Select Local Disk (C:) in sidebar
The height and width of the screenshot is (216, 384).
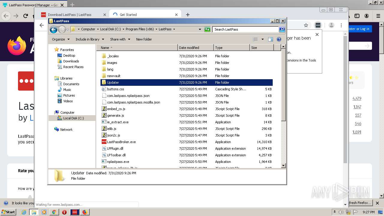point(73,118)
